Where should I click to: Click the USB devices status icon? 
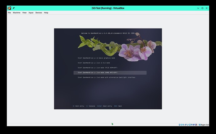click(x=188, y=125)
